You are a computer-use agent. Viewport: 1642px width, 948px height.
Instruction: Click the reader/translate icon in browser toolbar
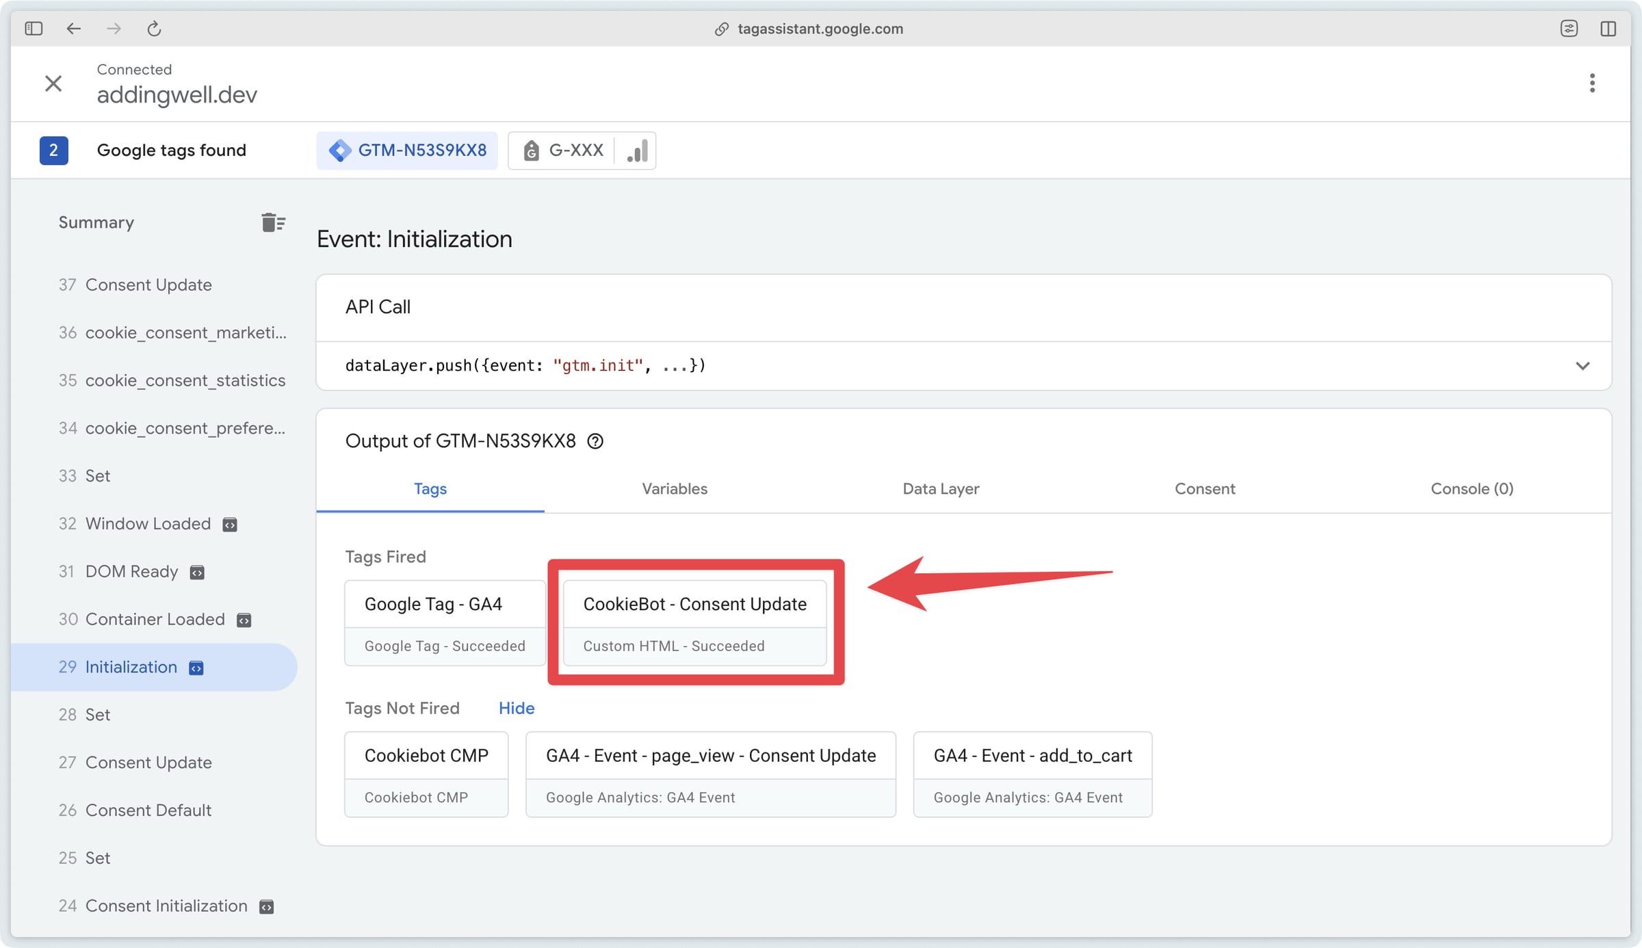click(x=1569, y=28)
